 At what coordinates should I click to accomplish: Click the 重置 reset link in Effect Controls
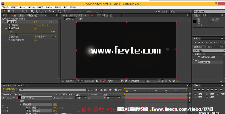click(x=35, y=22)
